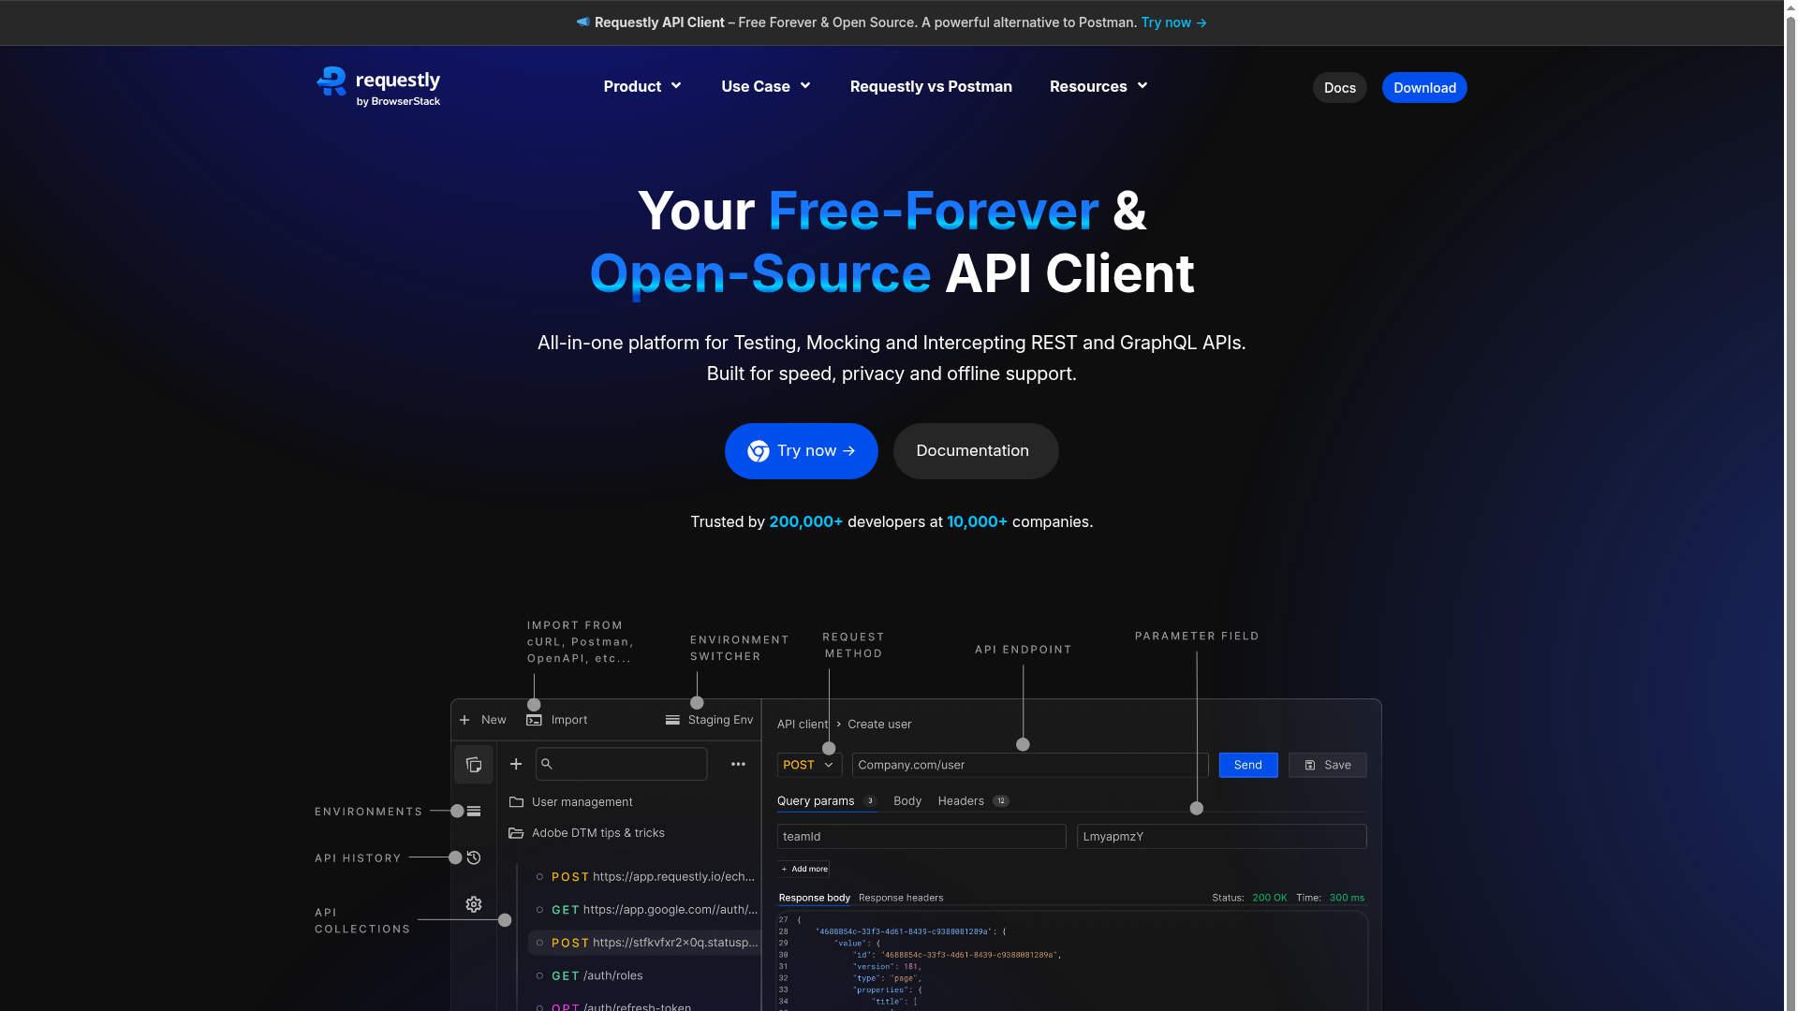This screenshot has height=1011, width=1798.
Task: Click the Save disk icon
Action: coord(1310,765)
